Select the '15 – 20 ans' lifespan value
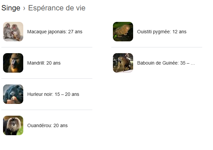This screenshot has height=150, width=213. 67,94
